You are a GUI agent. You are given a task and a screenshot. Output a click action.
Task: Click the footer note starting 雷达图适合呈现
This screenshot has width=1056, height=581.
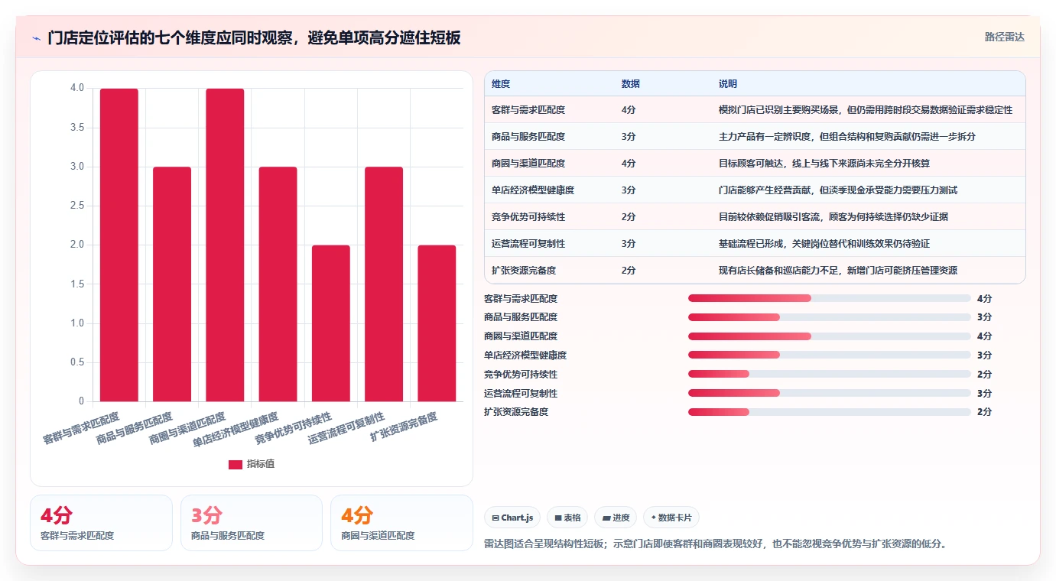pyautogui.click(x=715, y=544)
